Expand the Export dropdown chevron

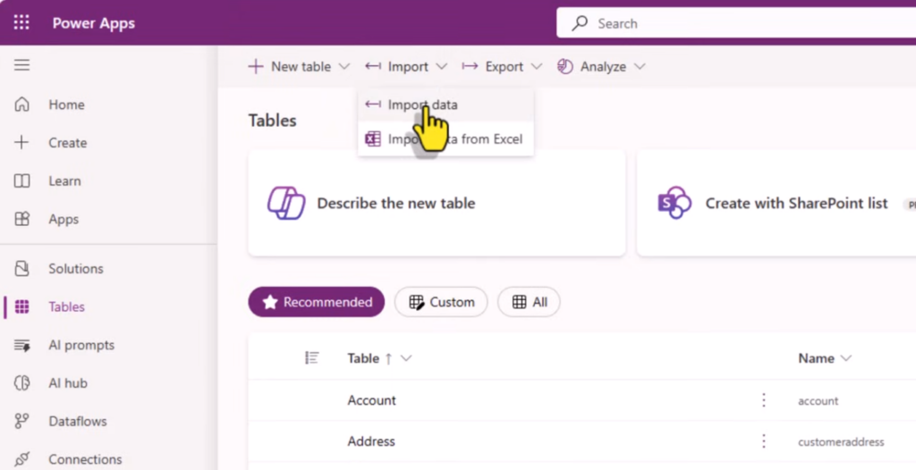(537, 66)
